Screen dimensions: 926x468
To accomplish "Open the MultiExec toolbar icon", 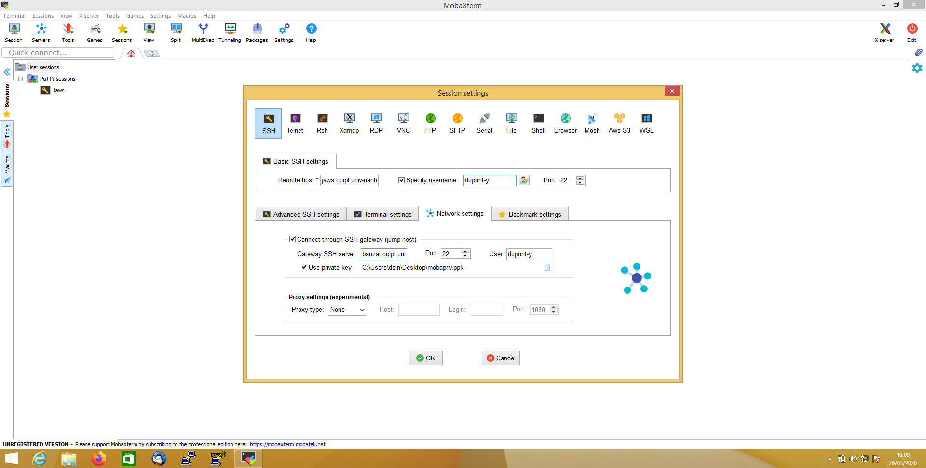I will 203,33.
